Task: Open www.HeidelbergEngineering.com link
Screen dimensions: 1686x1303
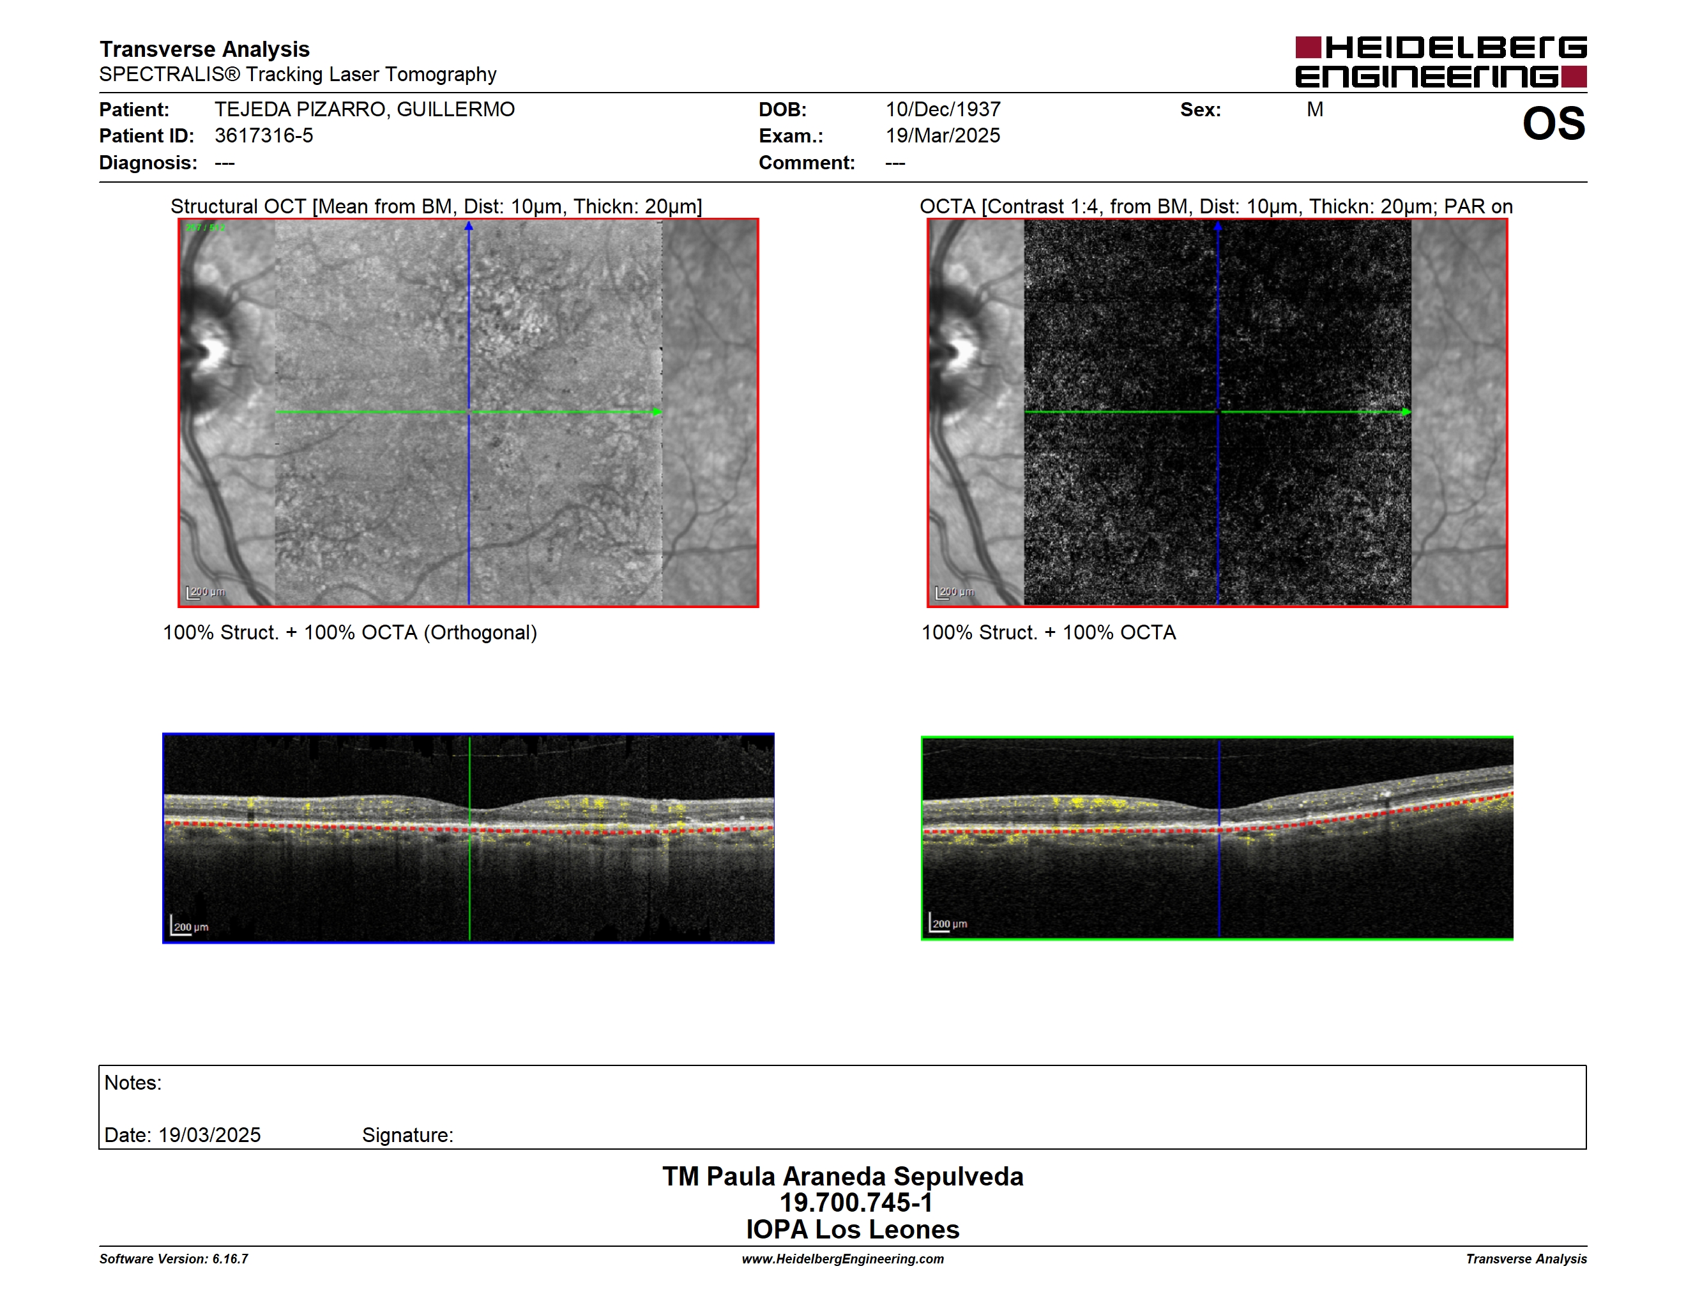Action: [843, 1259]
